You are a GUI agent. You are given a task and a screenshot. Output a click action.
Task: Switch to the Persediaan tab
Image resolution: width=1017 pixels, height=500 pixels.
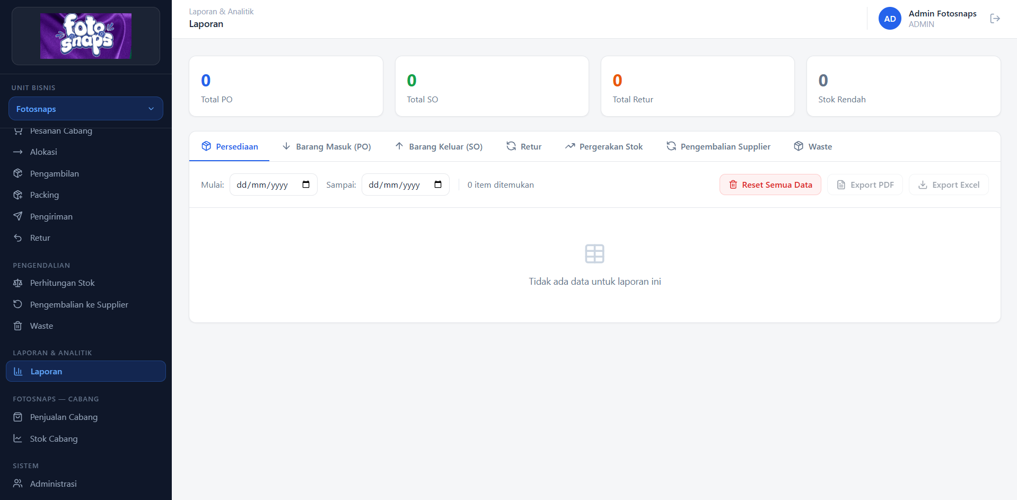(230, 146)
